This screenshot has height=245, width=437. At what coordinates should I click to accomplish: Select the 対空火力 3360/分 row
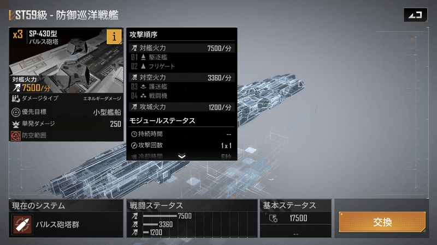pos(181,78)
